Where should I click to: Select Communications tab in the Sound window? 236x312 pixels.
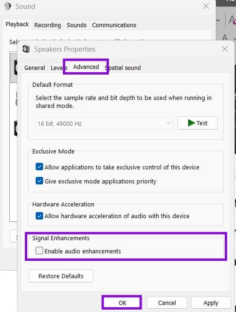(114, 25)
